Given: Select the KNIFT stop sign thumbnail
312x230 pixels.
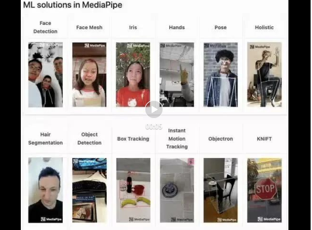Looking at the screenshot, I should tap(264, 190).
